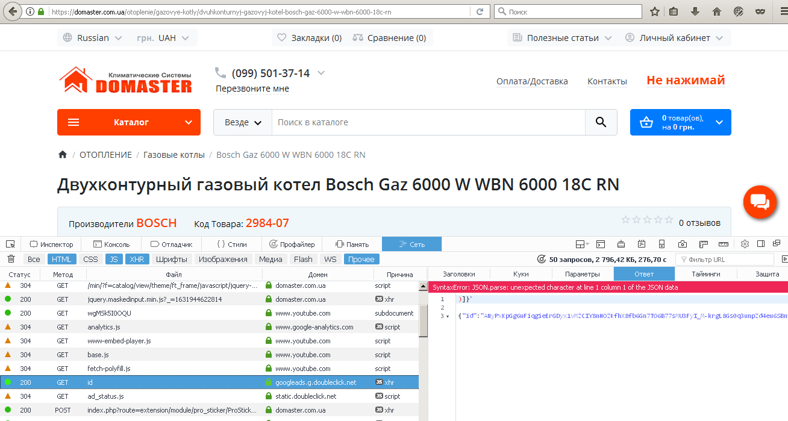Click the browser back arrow button
Image resolution: width=788 pixels, height=421 pixels.
pos(11,11)
